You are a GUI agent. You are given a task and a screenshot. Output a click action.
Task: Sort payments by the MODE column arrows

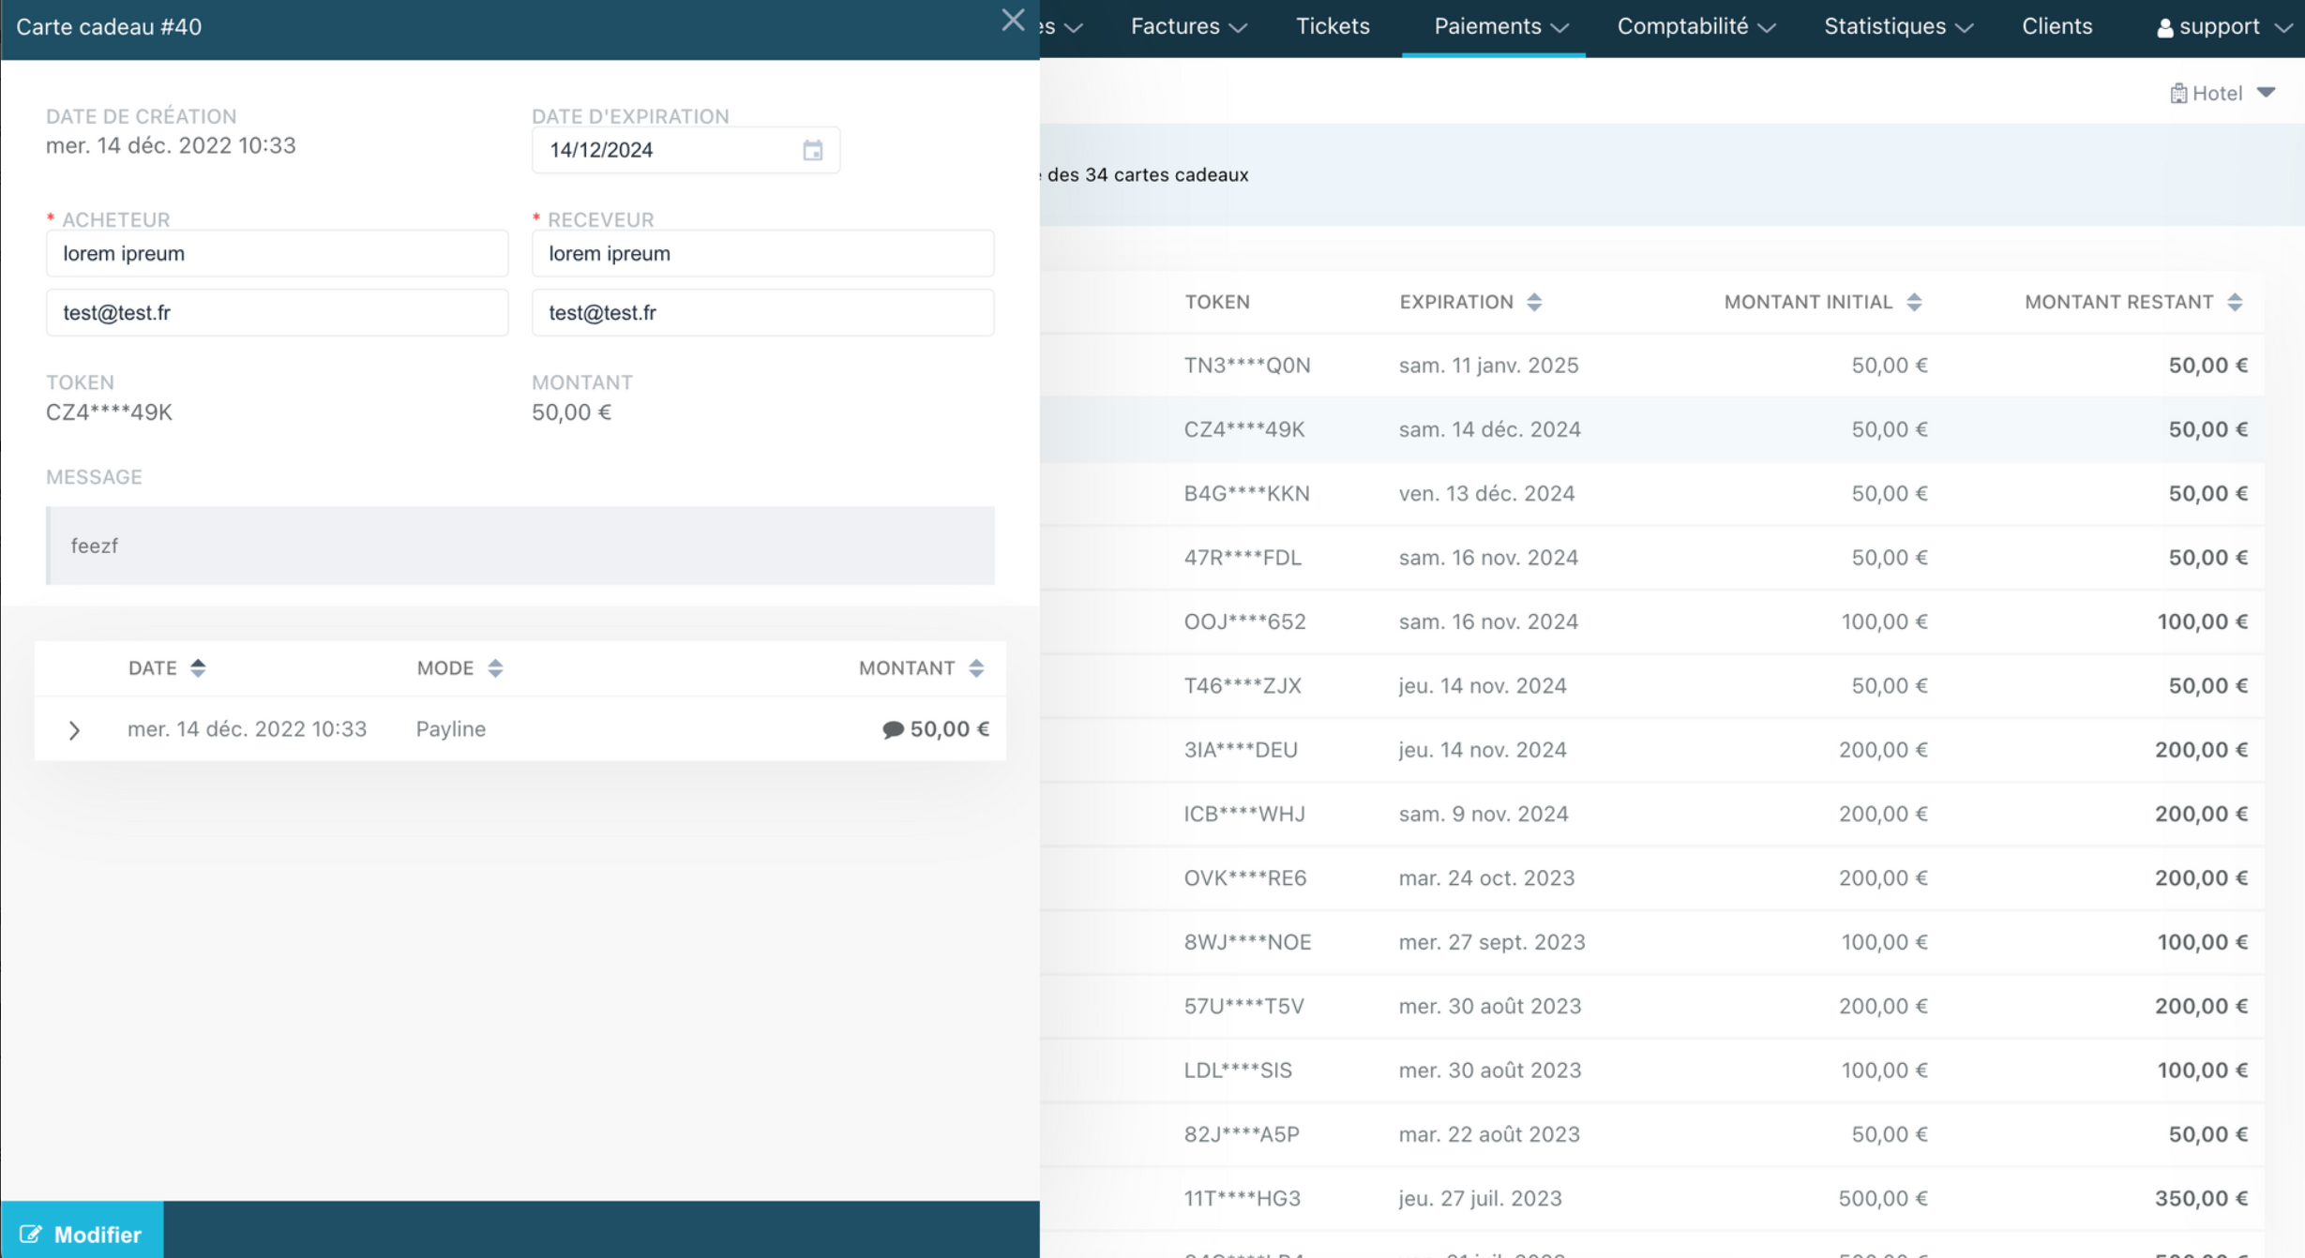click(x=495, y=668)
